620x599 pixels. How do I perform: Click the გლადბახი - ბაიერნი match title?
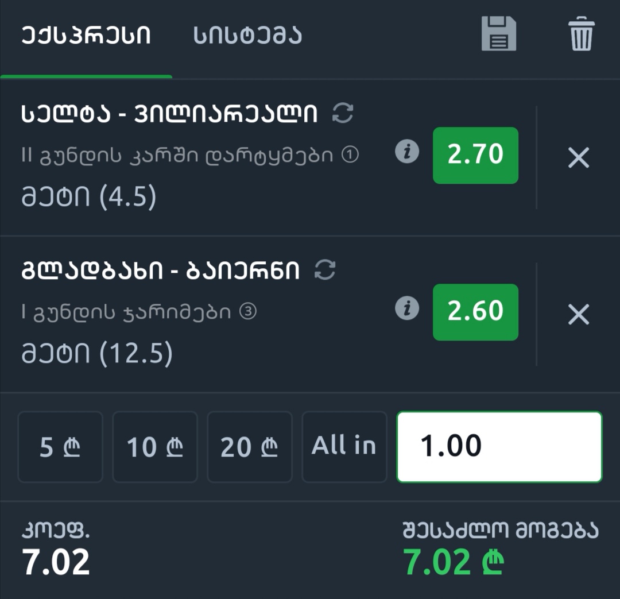(x=161, y=270)
